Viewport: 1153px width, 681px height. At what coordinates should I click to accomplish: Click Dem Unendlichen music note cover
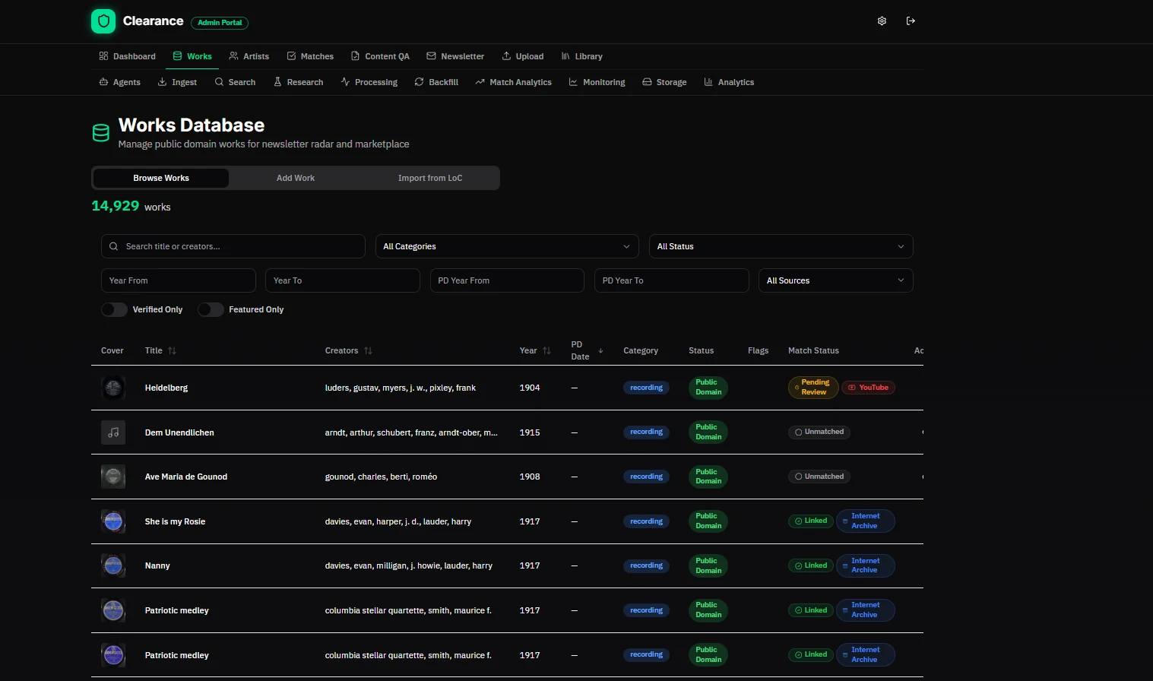(113, 432)
